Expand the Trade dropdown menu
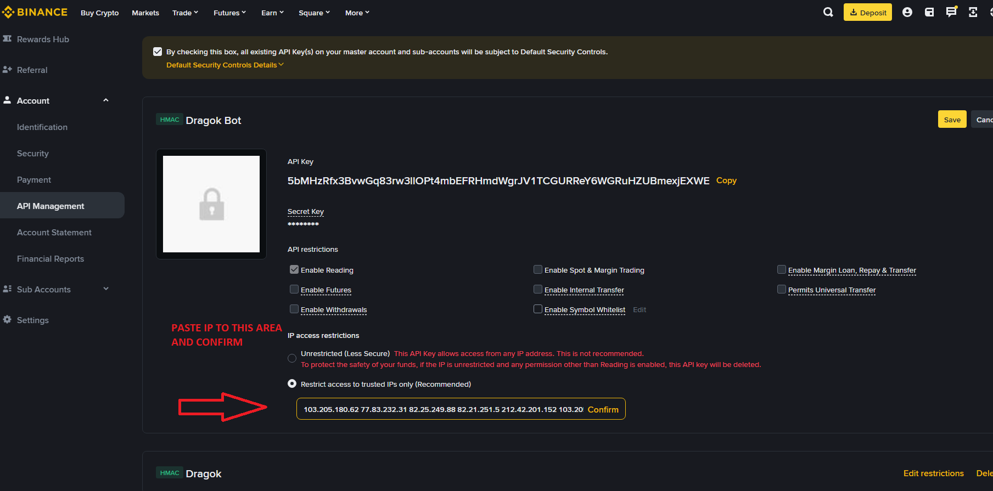The width and height of the screenshot is (993, 491). coord(185,13)
